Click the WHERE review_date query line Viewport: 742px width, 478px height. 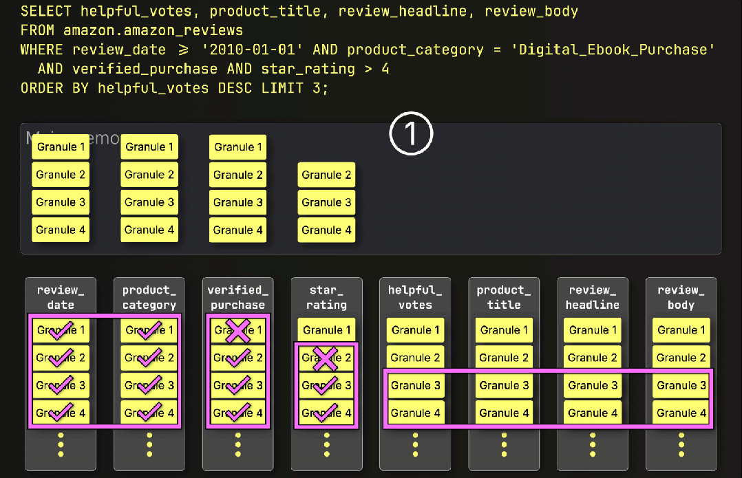tap(368, 50)
